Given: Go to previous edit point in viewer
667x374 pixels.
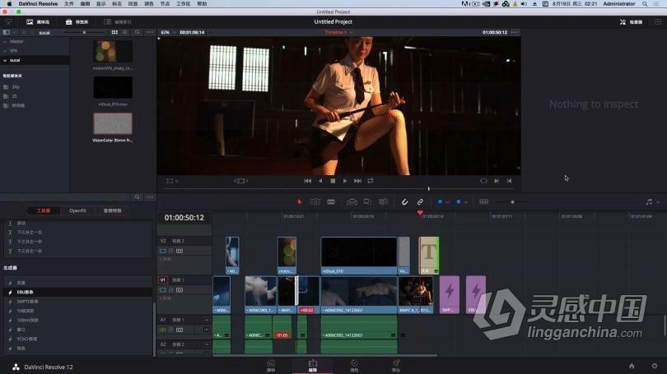Looking at the screenshot, I should (x=509, y=181).
